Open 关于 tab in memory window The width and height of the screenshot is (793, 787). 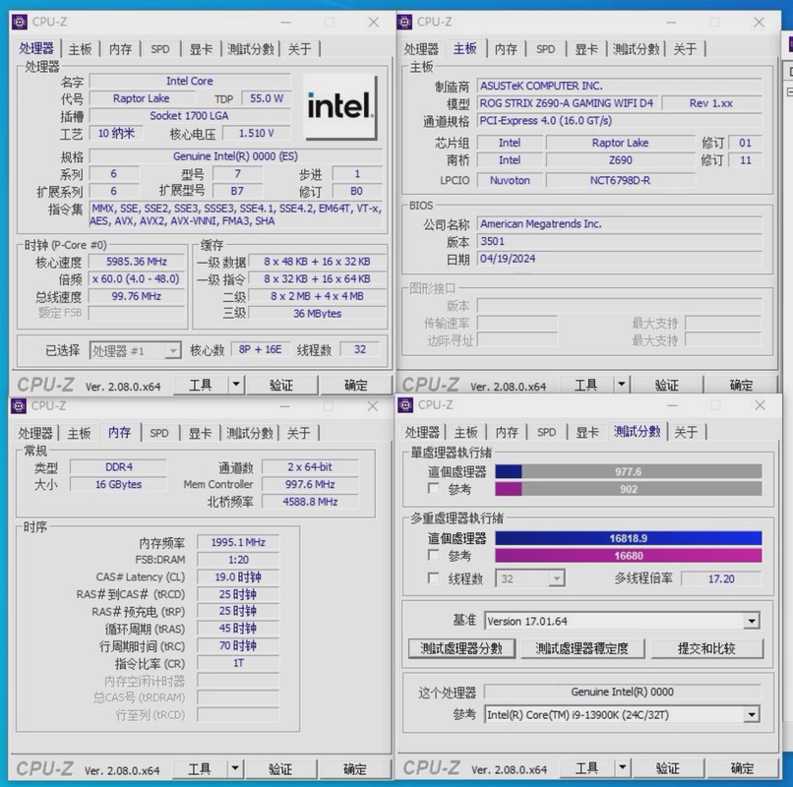coord(298,433)
